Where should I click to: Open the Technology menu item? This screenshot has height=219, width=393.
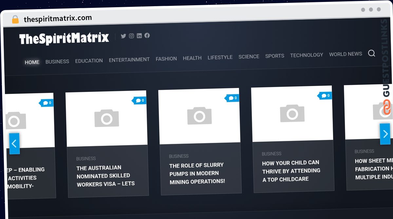307,55
